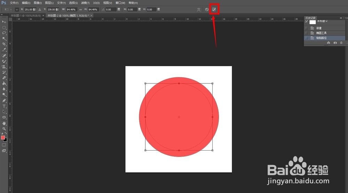
Task: Select the Eyedropper tool
Action: click(x=4, y=50)
